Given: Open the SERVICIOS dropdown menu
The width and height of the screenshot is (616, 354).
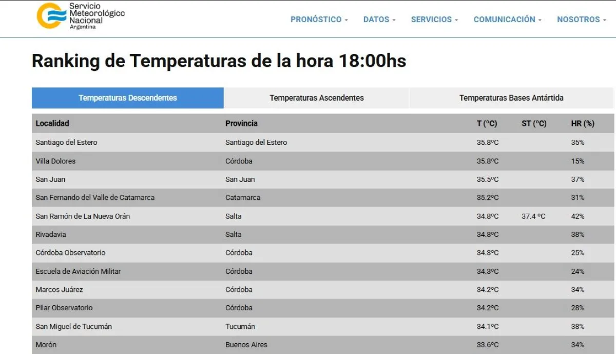Looking at the screenshot, I should (x=434, y=20).
